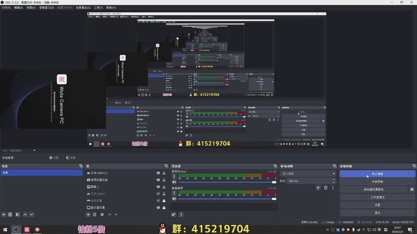
Task: Move the scene up with arrow icon
Action: [x=25, y=214]
